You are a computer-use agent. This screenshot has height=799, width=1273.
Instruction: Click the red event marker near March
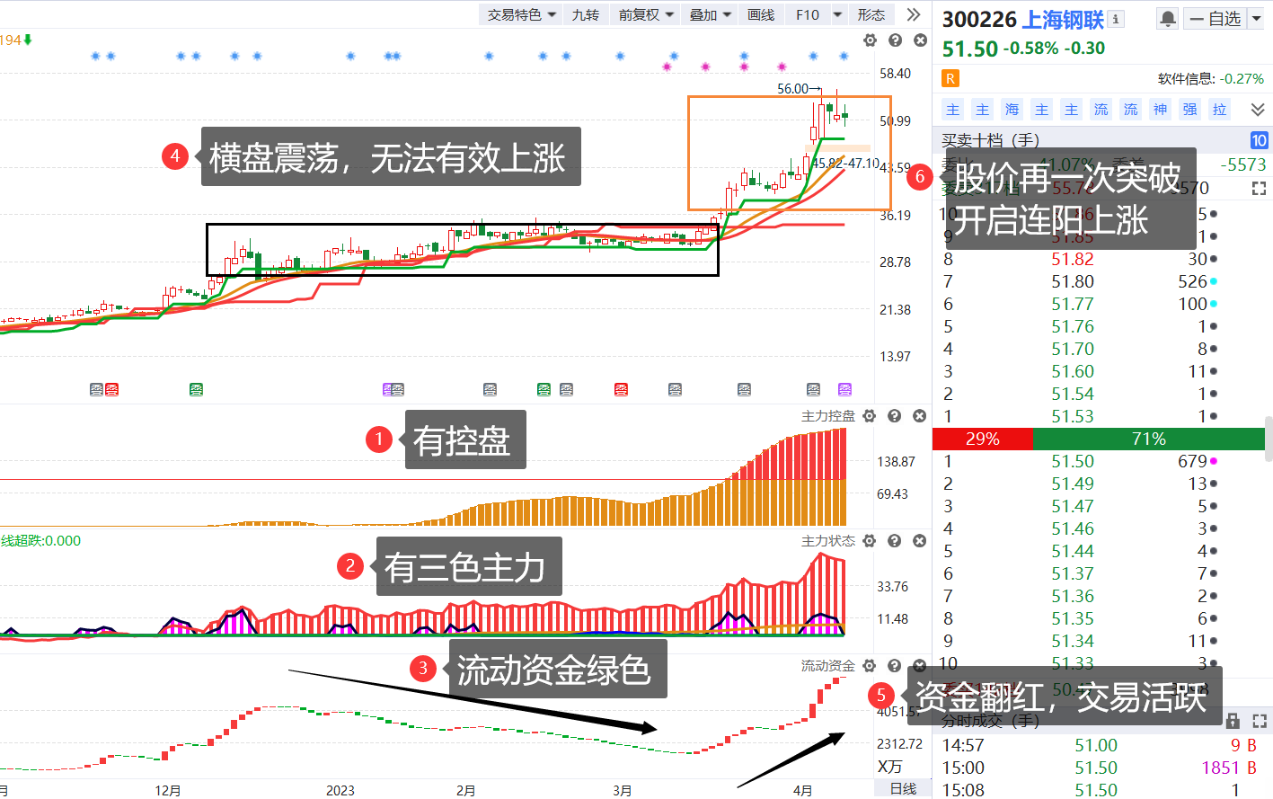(621, 389)
